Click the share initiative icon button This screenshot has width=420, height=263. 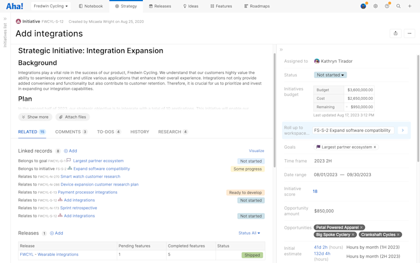(395, 34)
